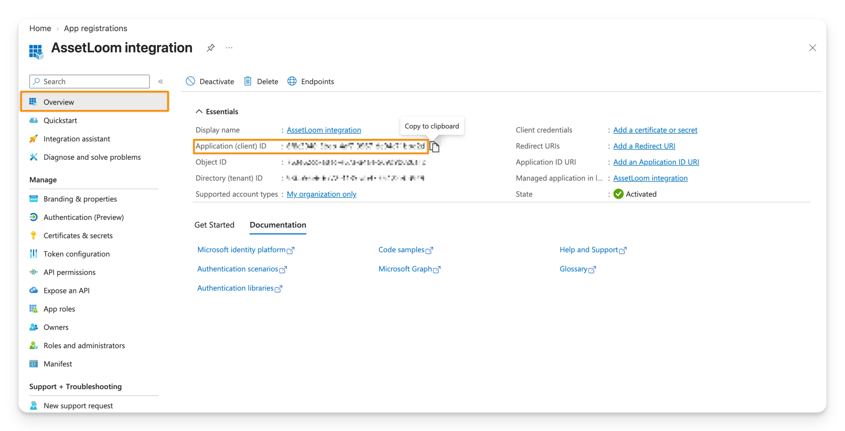Open Endpoints from the toolbar
This screenshot has width=845, height=431.
311,81
